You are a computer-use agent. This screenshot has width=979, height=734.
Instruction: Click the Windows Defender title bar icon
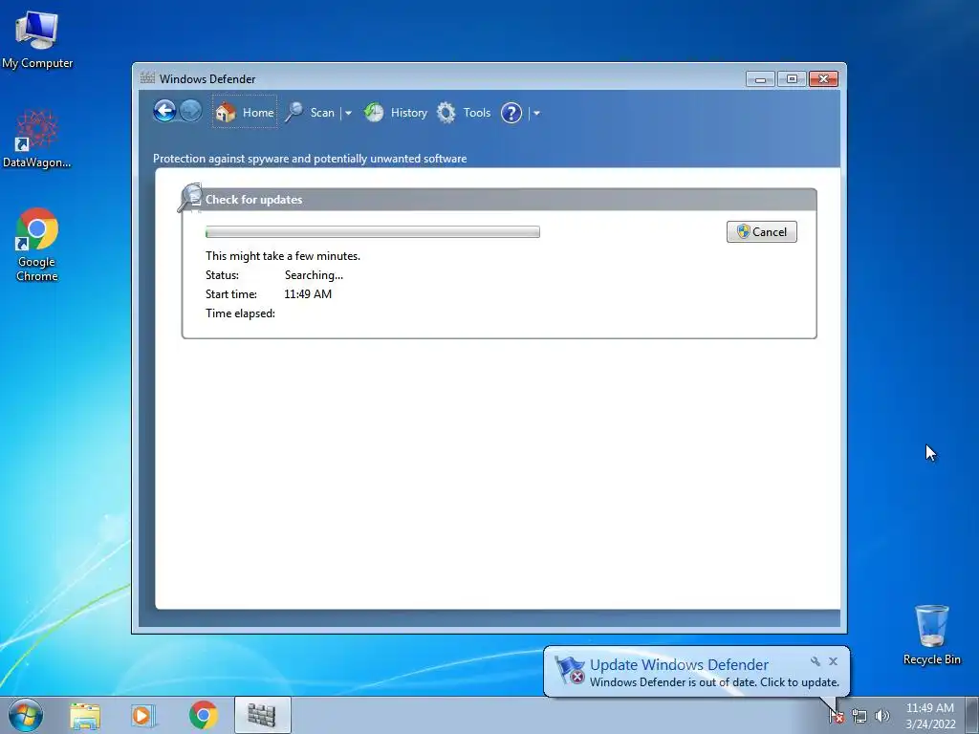[x=147, y=78]
